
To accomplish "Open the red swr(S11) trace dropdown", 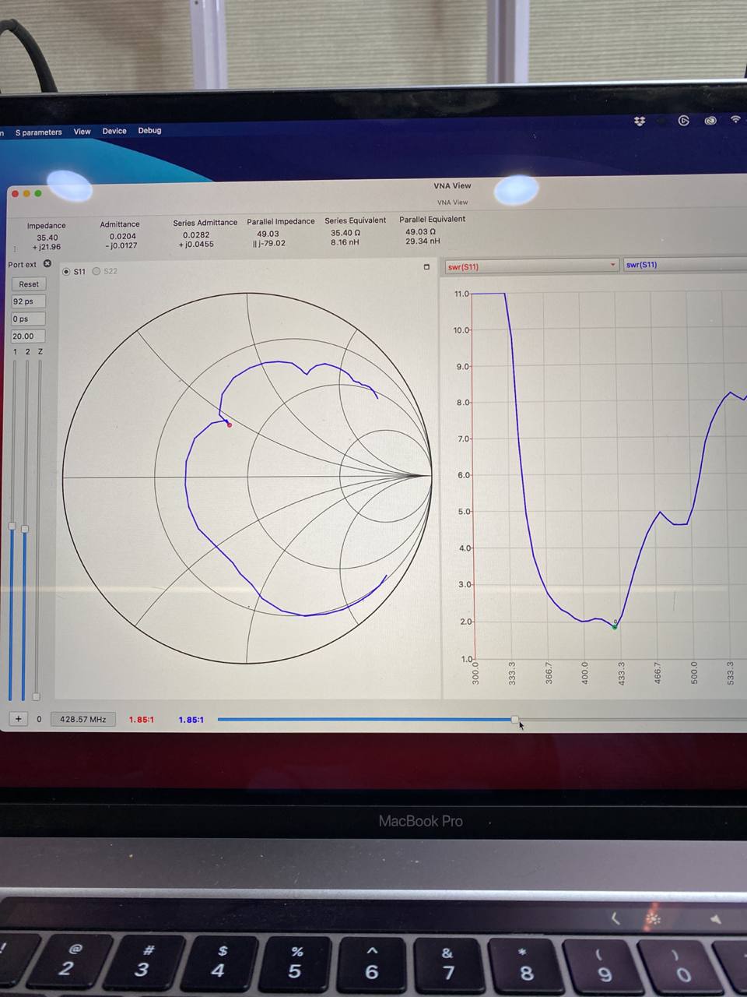I will point(531,266).
